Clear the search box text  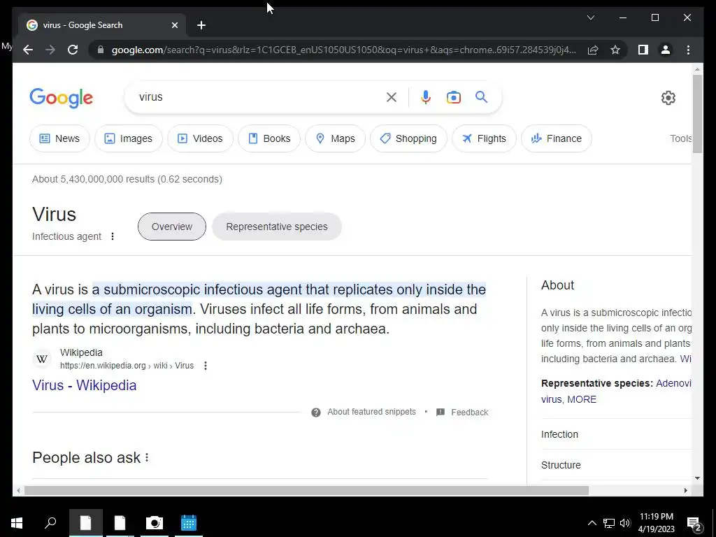pyautogui.click(x=392, y=96)
